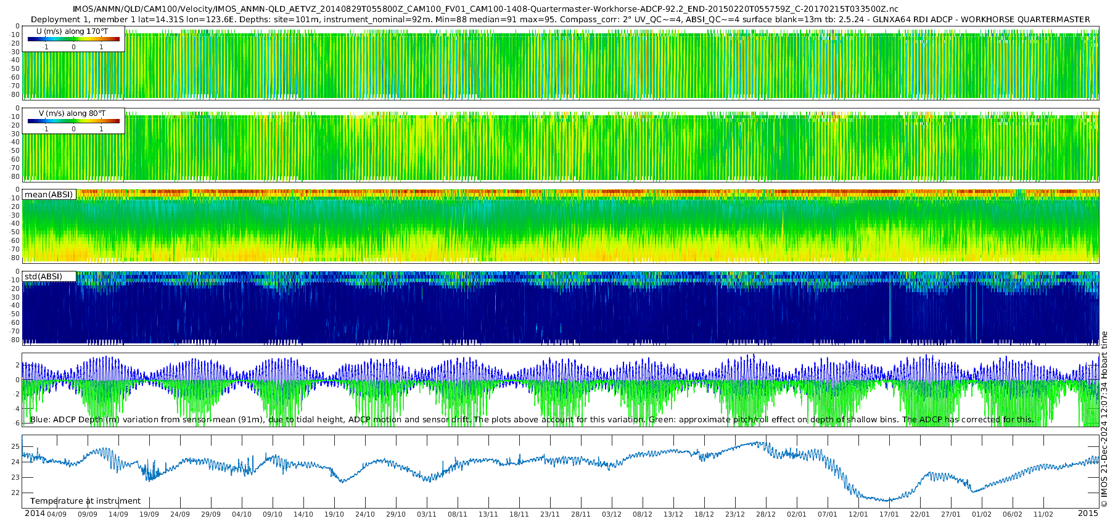Click the 'Temperature at instrument' label
The image size is (1110, 524).
click(x=85, y=501)
